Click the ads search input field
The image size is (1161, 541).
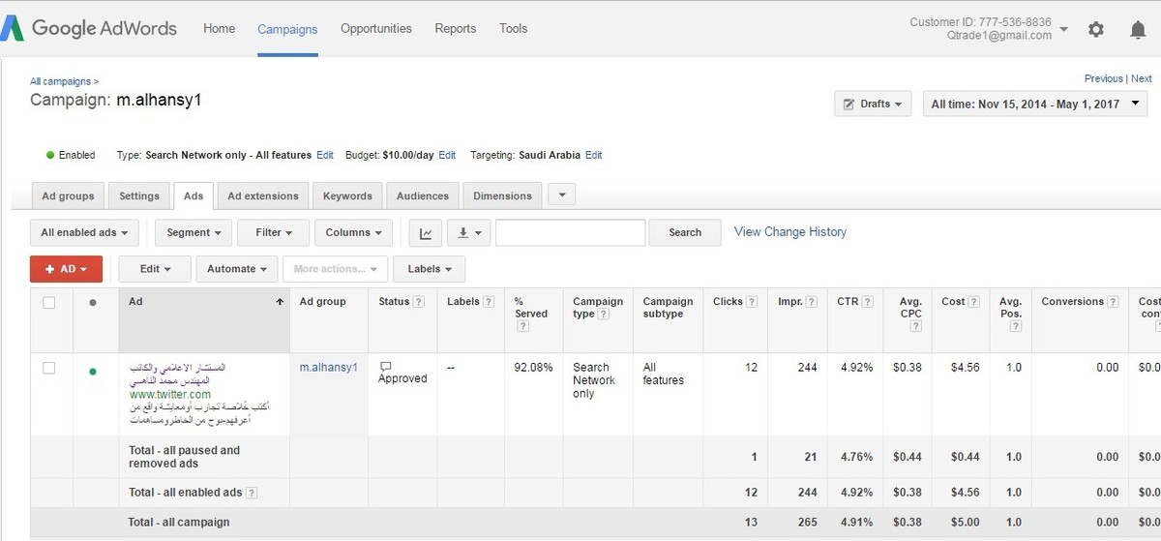pos(570,232)
